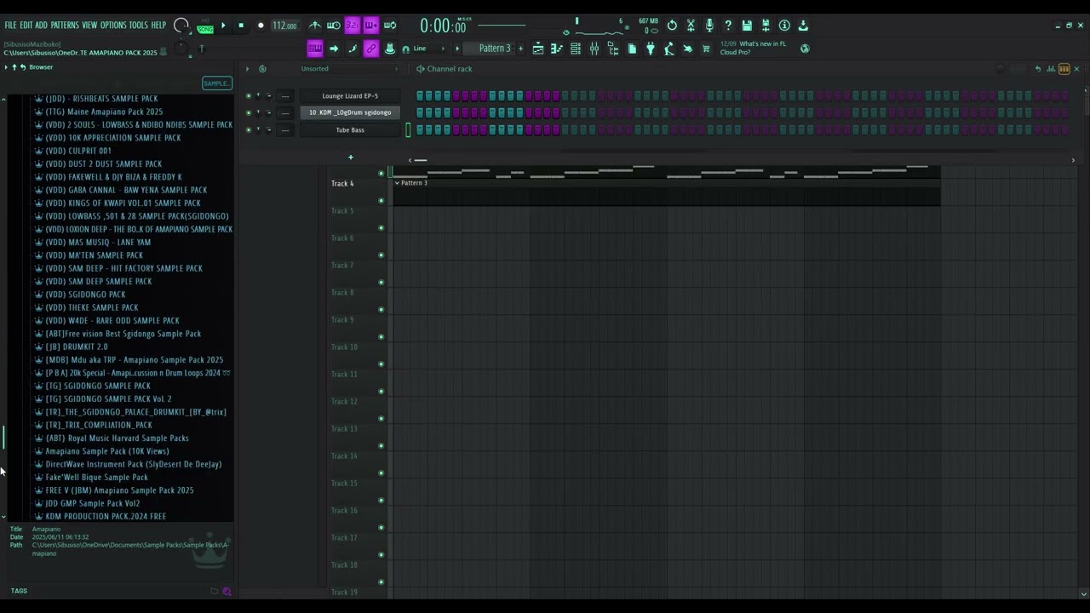Toggle the Browser view icon
1090x613 pixels.
pos(613,49)
